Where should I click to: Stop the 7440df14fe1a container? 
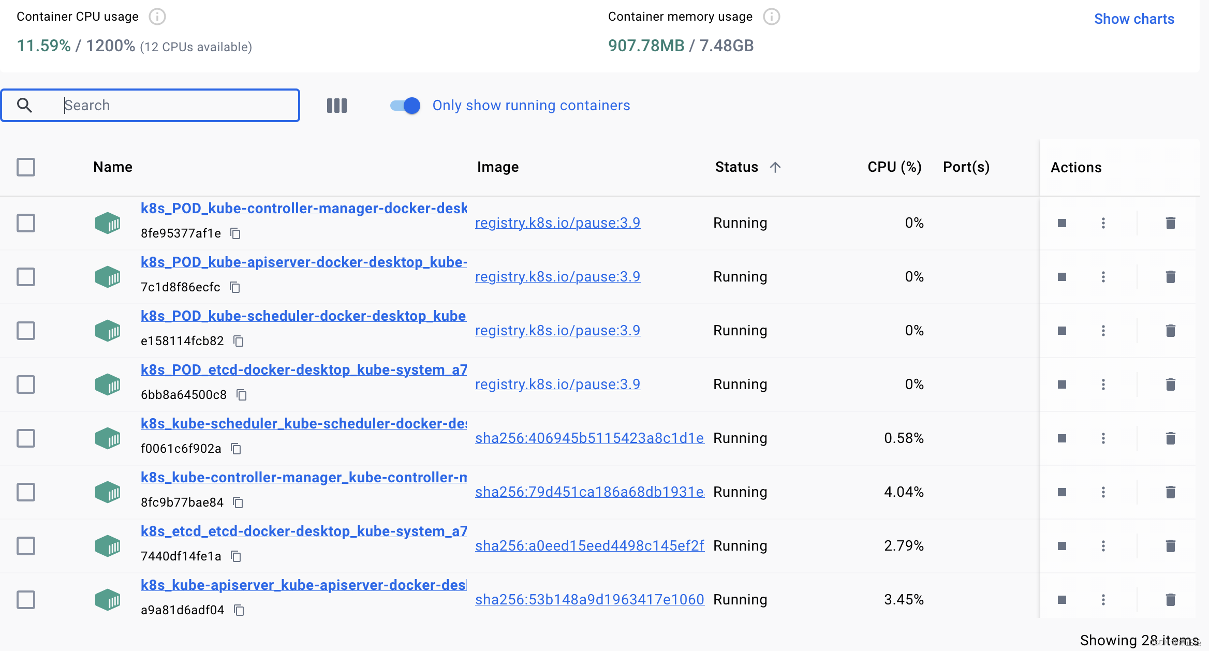tap(1062, 546)
